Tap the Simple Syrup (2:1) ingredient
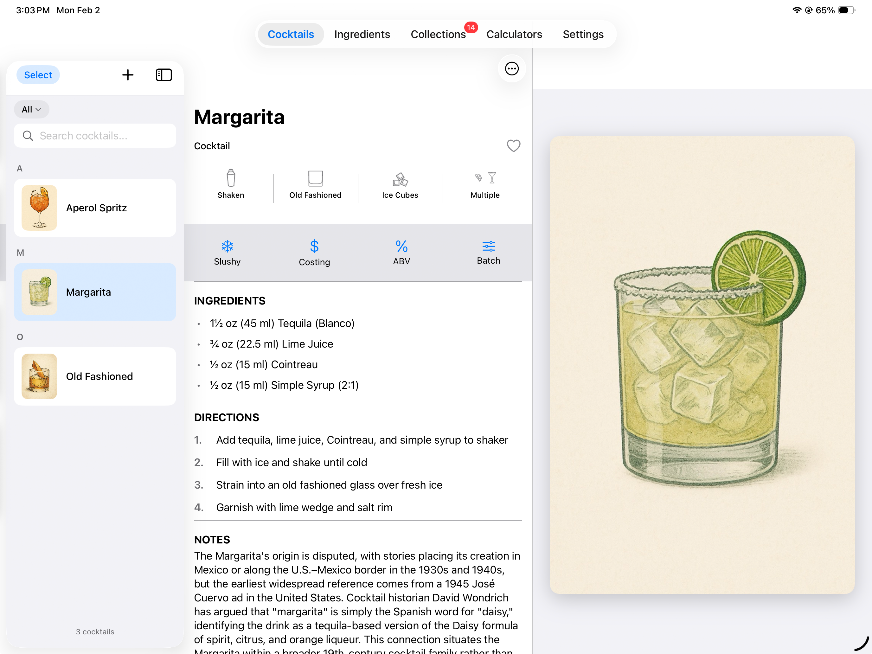The image size is (872, 654). pyautogui.click(x=284, y=385)
